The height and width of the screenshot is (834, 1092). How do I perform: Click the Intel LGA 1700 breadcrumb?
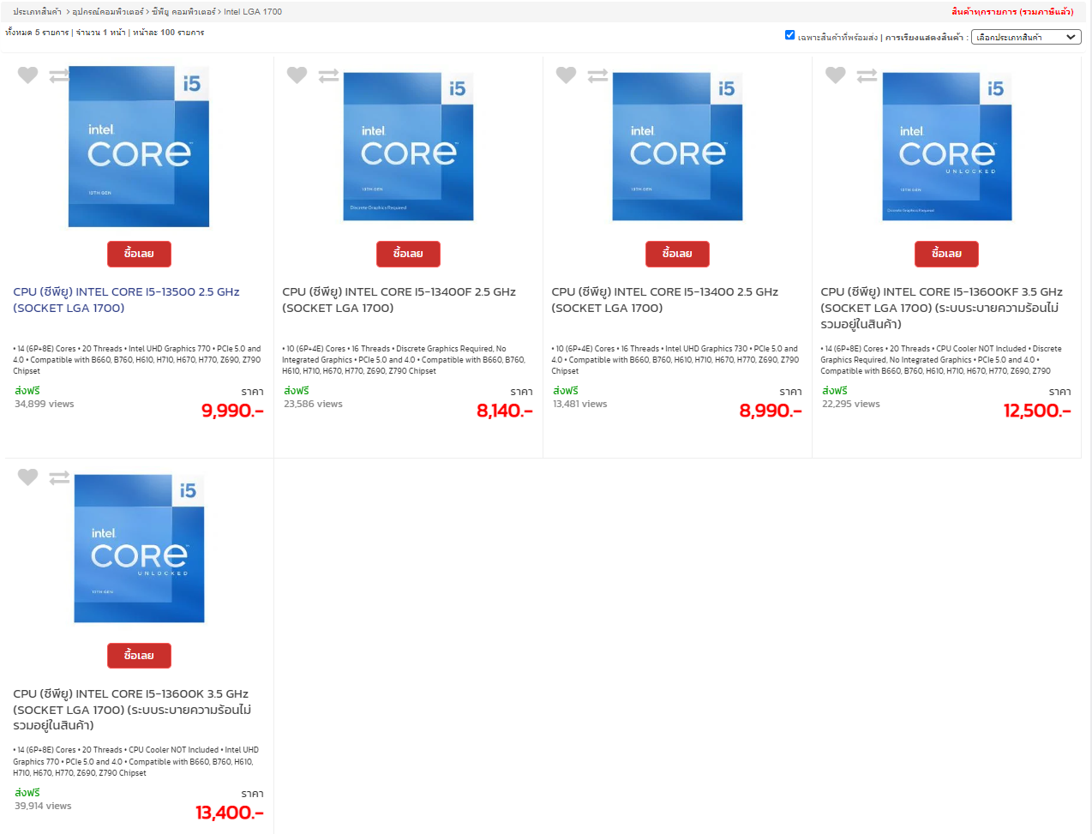point(253,12)
